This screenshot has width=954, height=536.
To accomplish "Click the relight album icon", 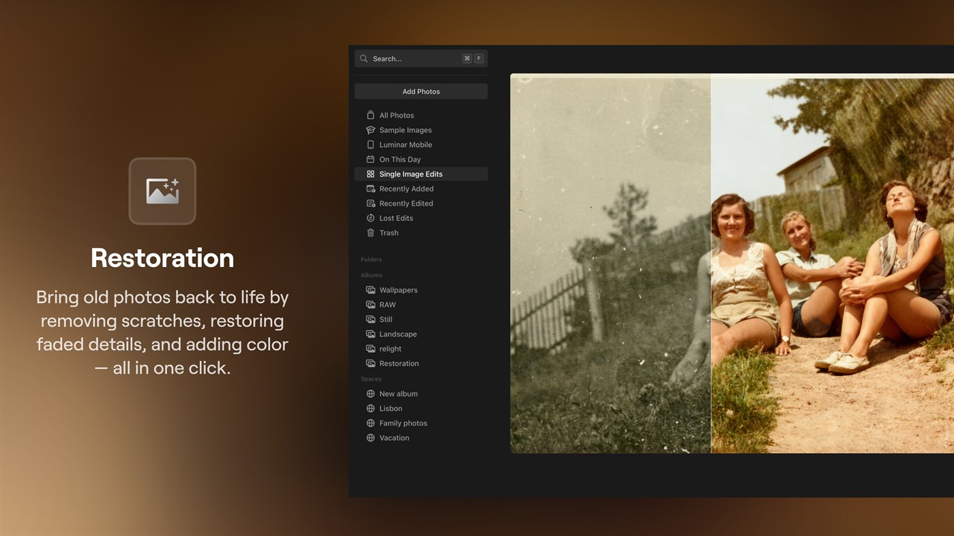I will (370, 349).
